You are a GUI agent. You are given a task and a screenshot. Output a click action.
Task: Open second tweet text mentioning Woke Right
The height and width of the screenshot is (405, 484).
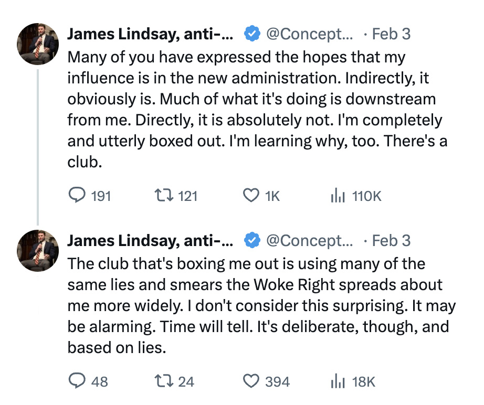(x=252, y=305)
